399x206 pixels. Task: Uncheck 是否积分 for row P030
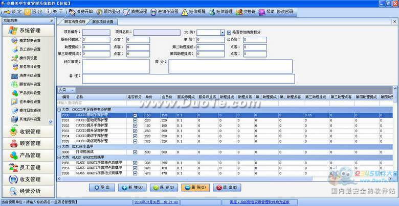click(x=135, y=115)
